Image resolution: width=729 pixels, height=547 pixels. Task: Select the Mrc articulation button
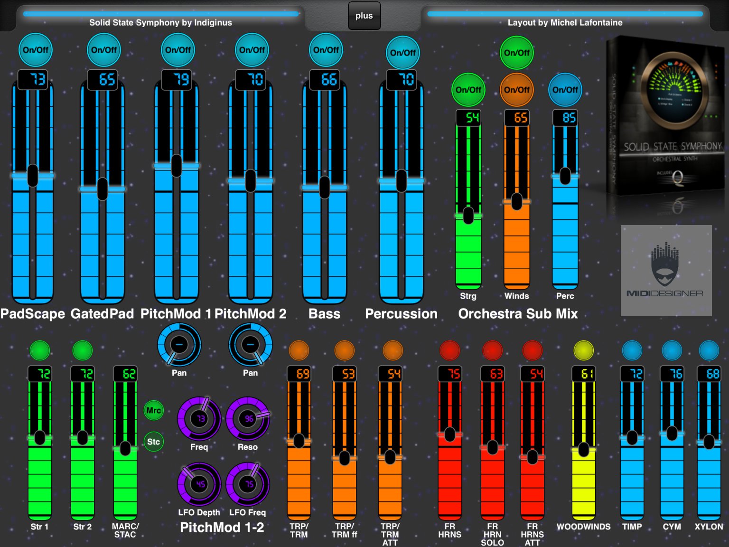point(153,410)
